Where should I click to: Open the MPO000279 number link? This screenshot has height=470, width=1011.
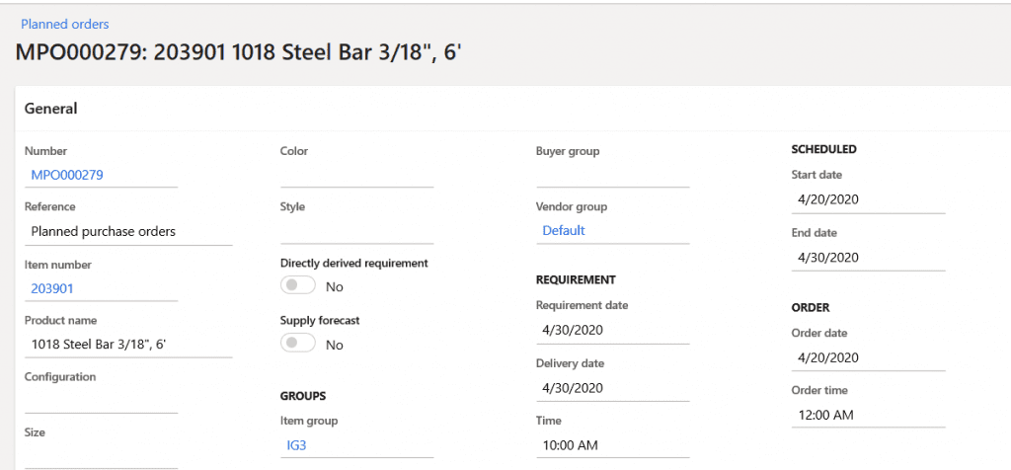tap(67, 175)
